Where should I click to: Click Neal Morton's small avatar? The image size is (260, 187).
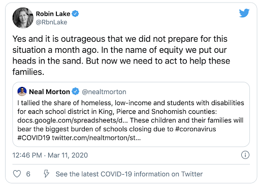(22, 91)
